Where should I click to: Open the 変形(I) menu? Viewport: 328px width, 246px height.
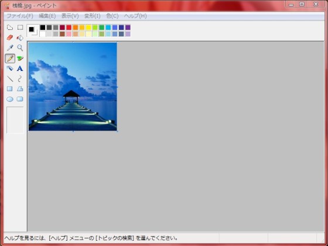93,16
